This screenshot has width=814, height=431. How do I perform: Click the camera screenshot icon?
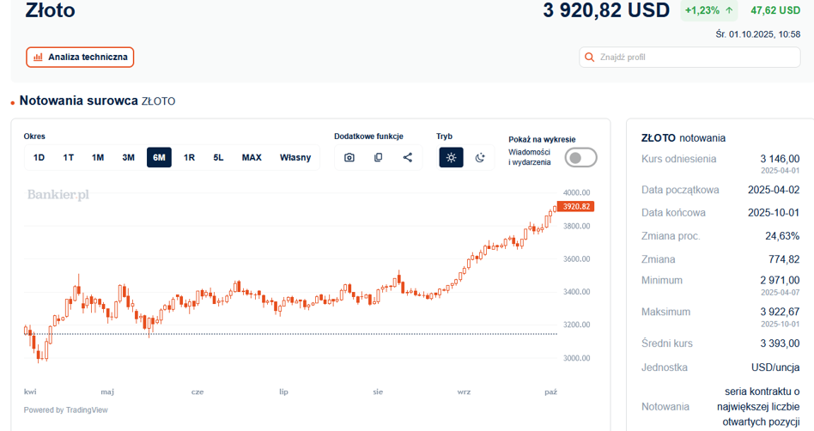[349, 157]
